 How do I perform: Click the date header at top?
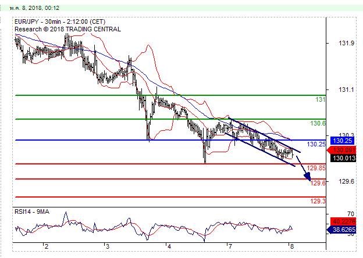(x=23, y=8)
